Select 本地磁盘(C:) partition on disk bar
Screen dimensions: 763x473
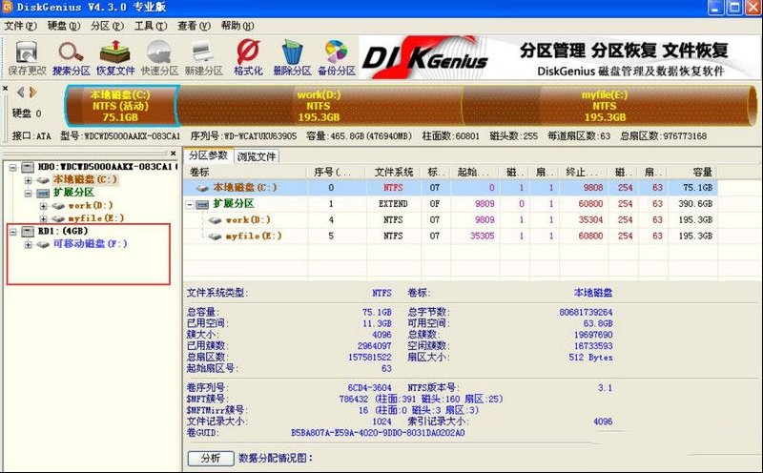pyautogui.click(x=121, y=106)
